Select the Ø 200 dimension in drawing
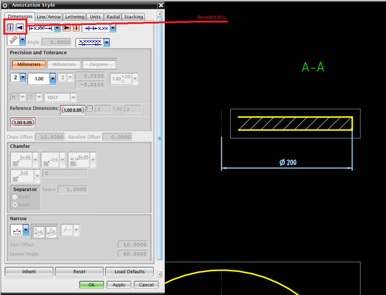Image resolution: width=386 pixels, height=295 pixels. [x=288, y=162]
